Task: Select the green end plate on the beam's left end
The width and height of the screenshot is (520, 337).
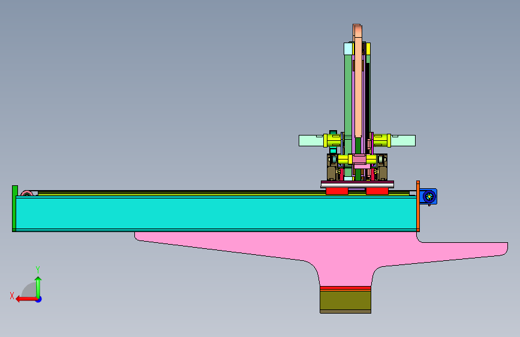Action: point(14,208)
